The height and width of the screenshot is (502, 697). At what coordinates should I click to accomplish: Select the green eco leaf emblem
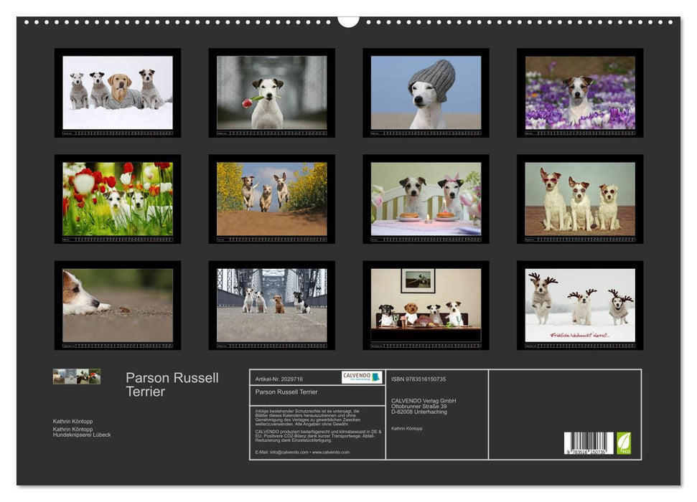coord(624,442)
